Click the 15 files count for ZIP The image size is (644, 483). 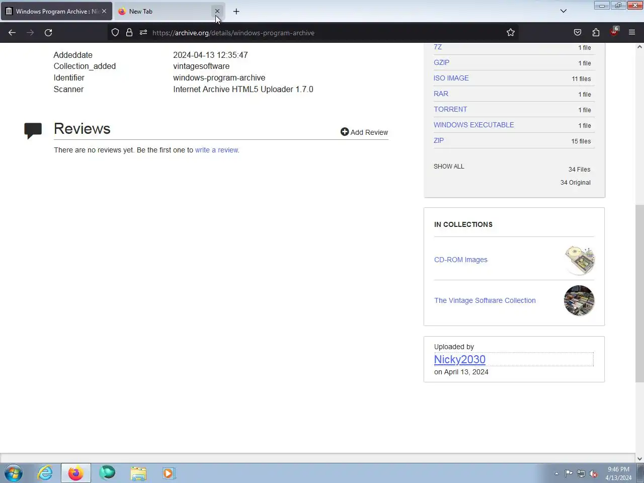[x=581, y=141]
